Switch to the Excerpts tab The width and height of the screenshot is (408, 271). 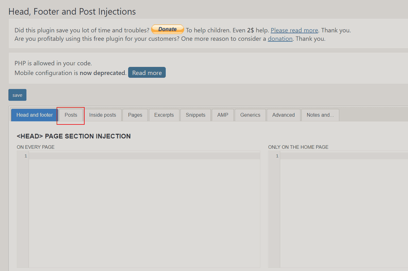tap(164, 115)
